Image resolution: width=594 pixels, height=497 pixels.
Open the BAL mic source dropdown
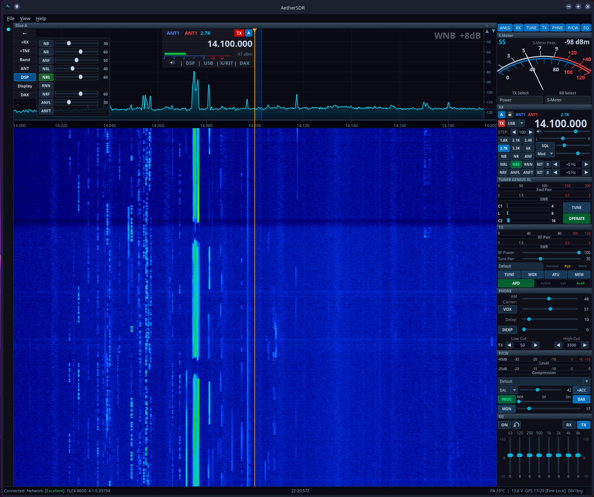click(508, 390)
